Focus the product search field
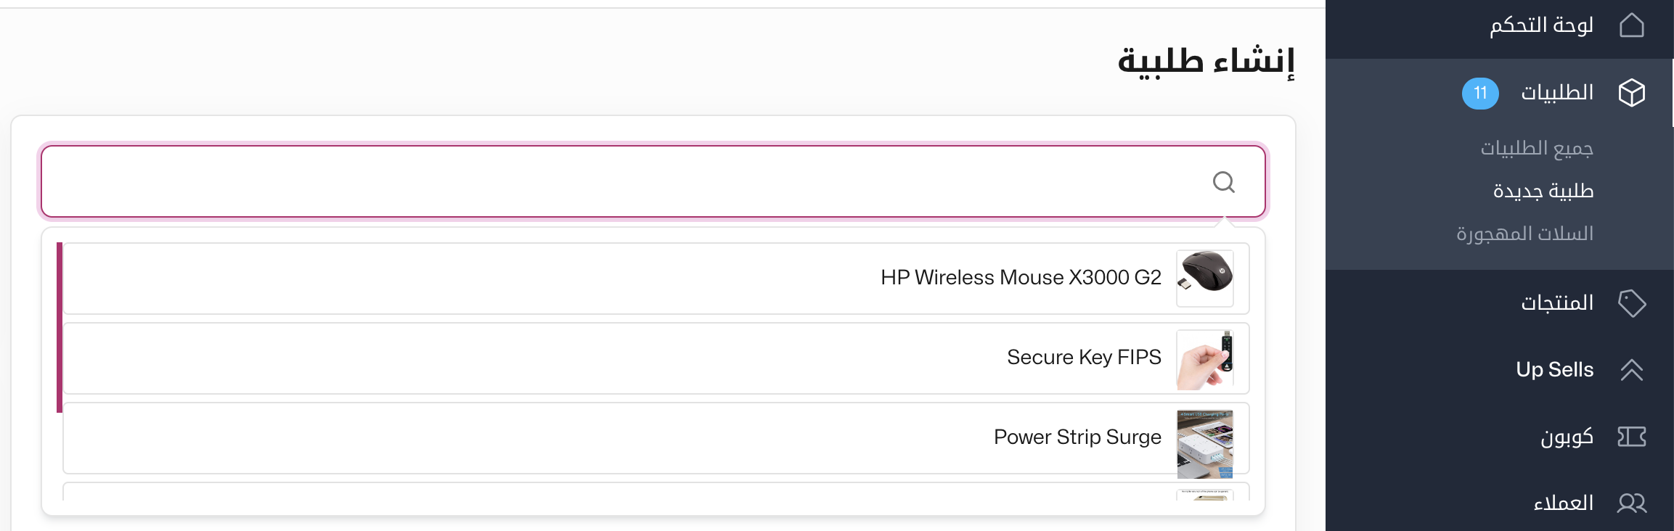Viewport: 1674px width, 531px height. [x=653, y=181]
